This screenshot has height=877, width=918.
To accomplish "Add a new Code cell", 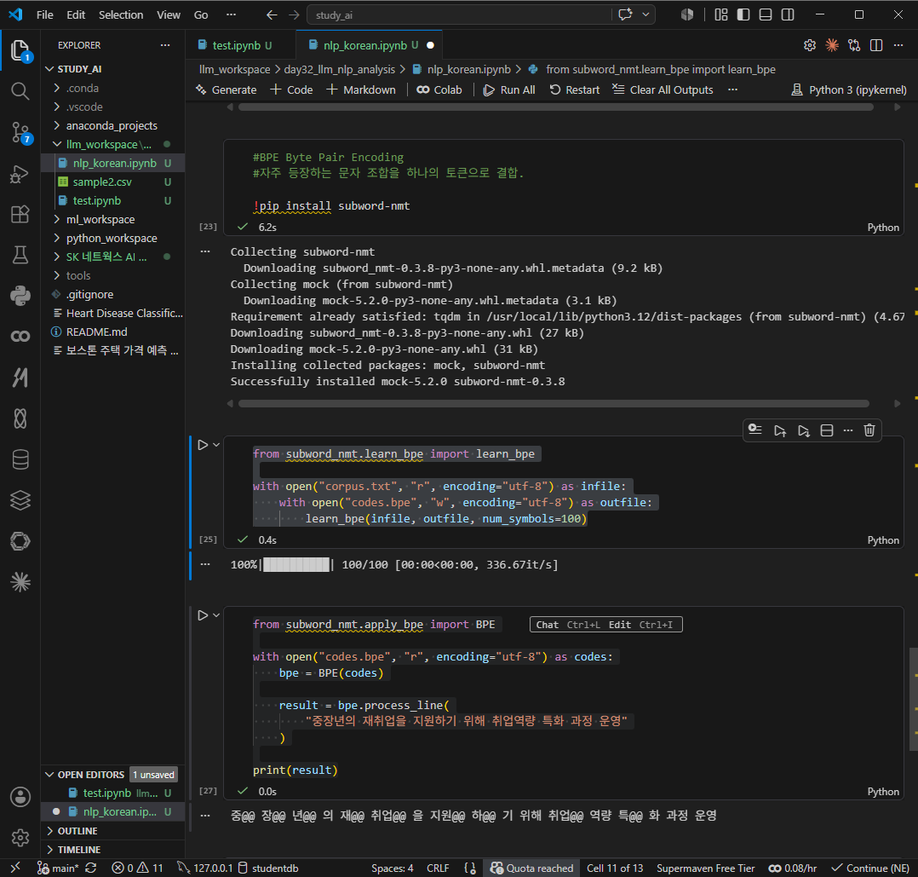I will pyautogui.click(x=291, y=89).
